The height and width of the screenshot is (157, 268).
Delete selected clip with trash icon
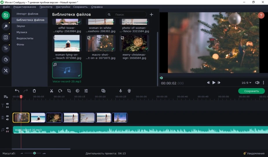click(x=34, y=91)
